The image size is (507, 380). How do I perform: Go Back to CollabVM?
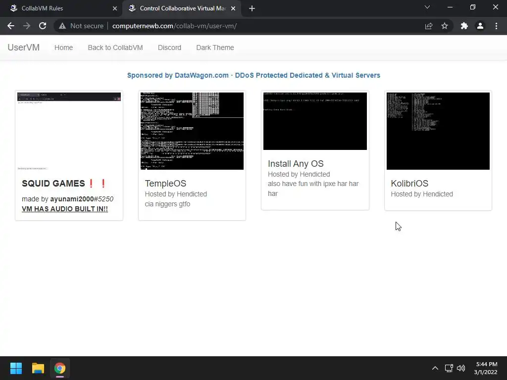[115, 47]
